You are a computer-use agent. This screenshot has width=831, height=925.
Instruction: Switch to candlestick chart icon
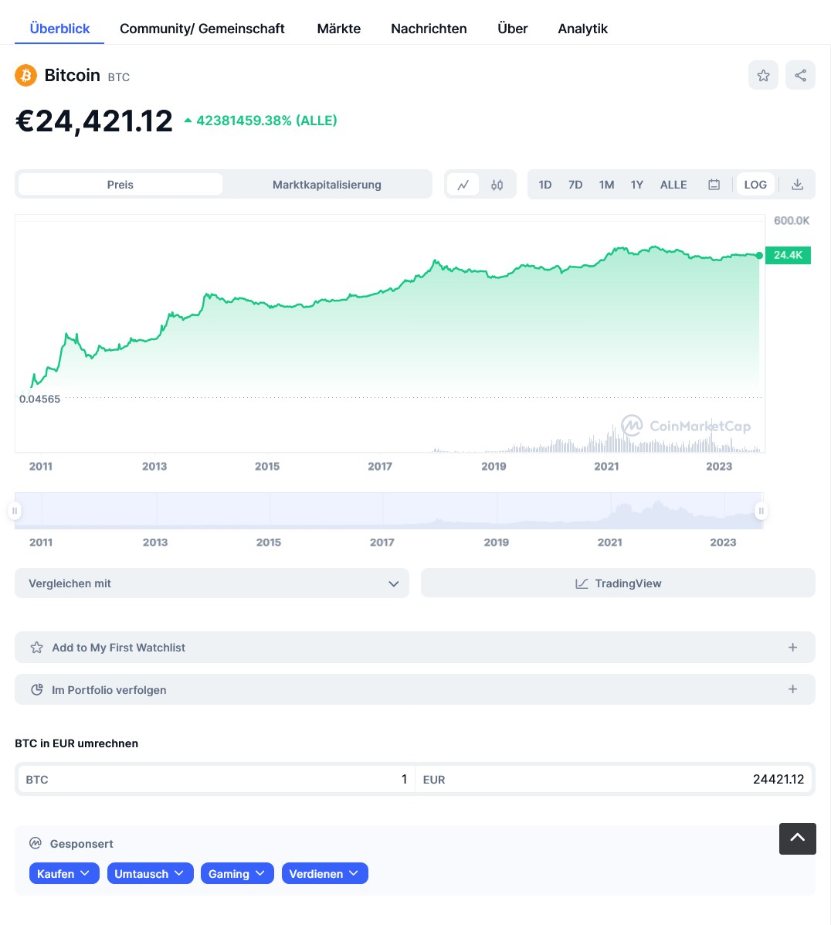tap(497, 185)
